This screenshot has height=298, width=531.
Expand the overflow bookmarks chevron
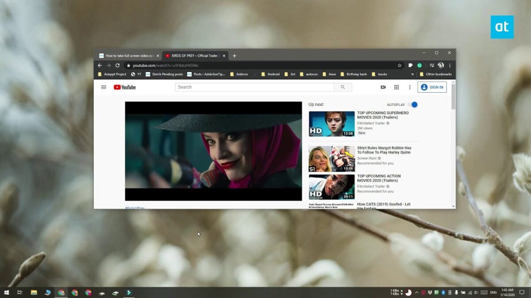point(412,74)
